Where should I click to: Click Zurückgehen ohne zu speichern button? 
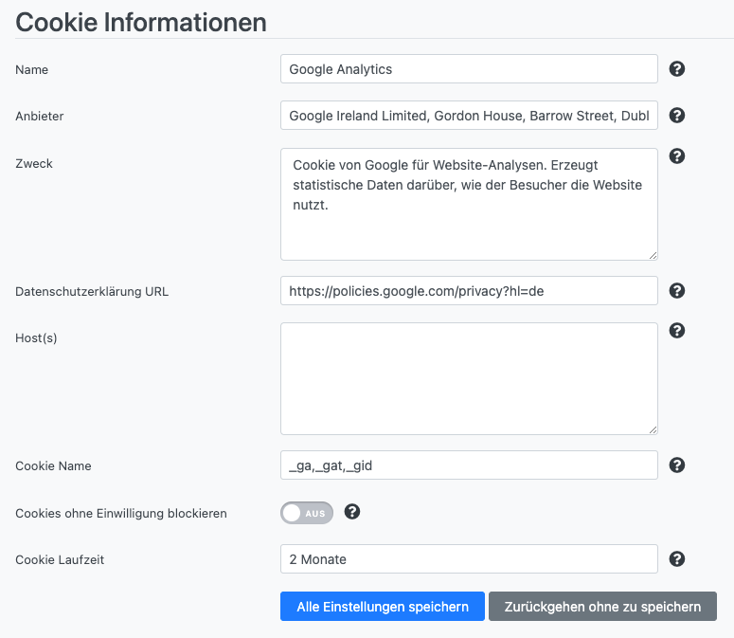click(x=602, y=606)
